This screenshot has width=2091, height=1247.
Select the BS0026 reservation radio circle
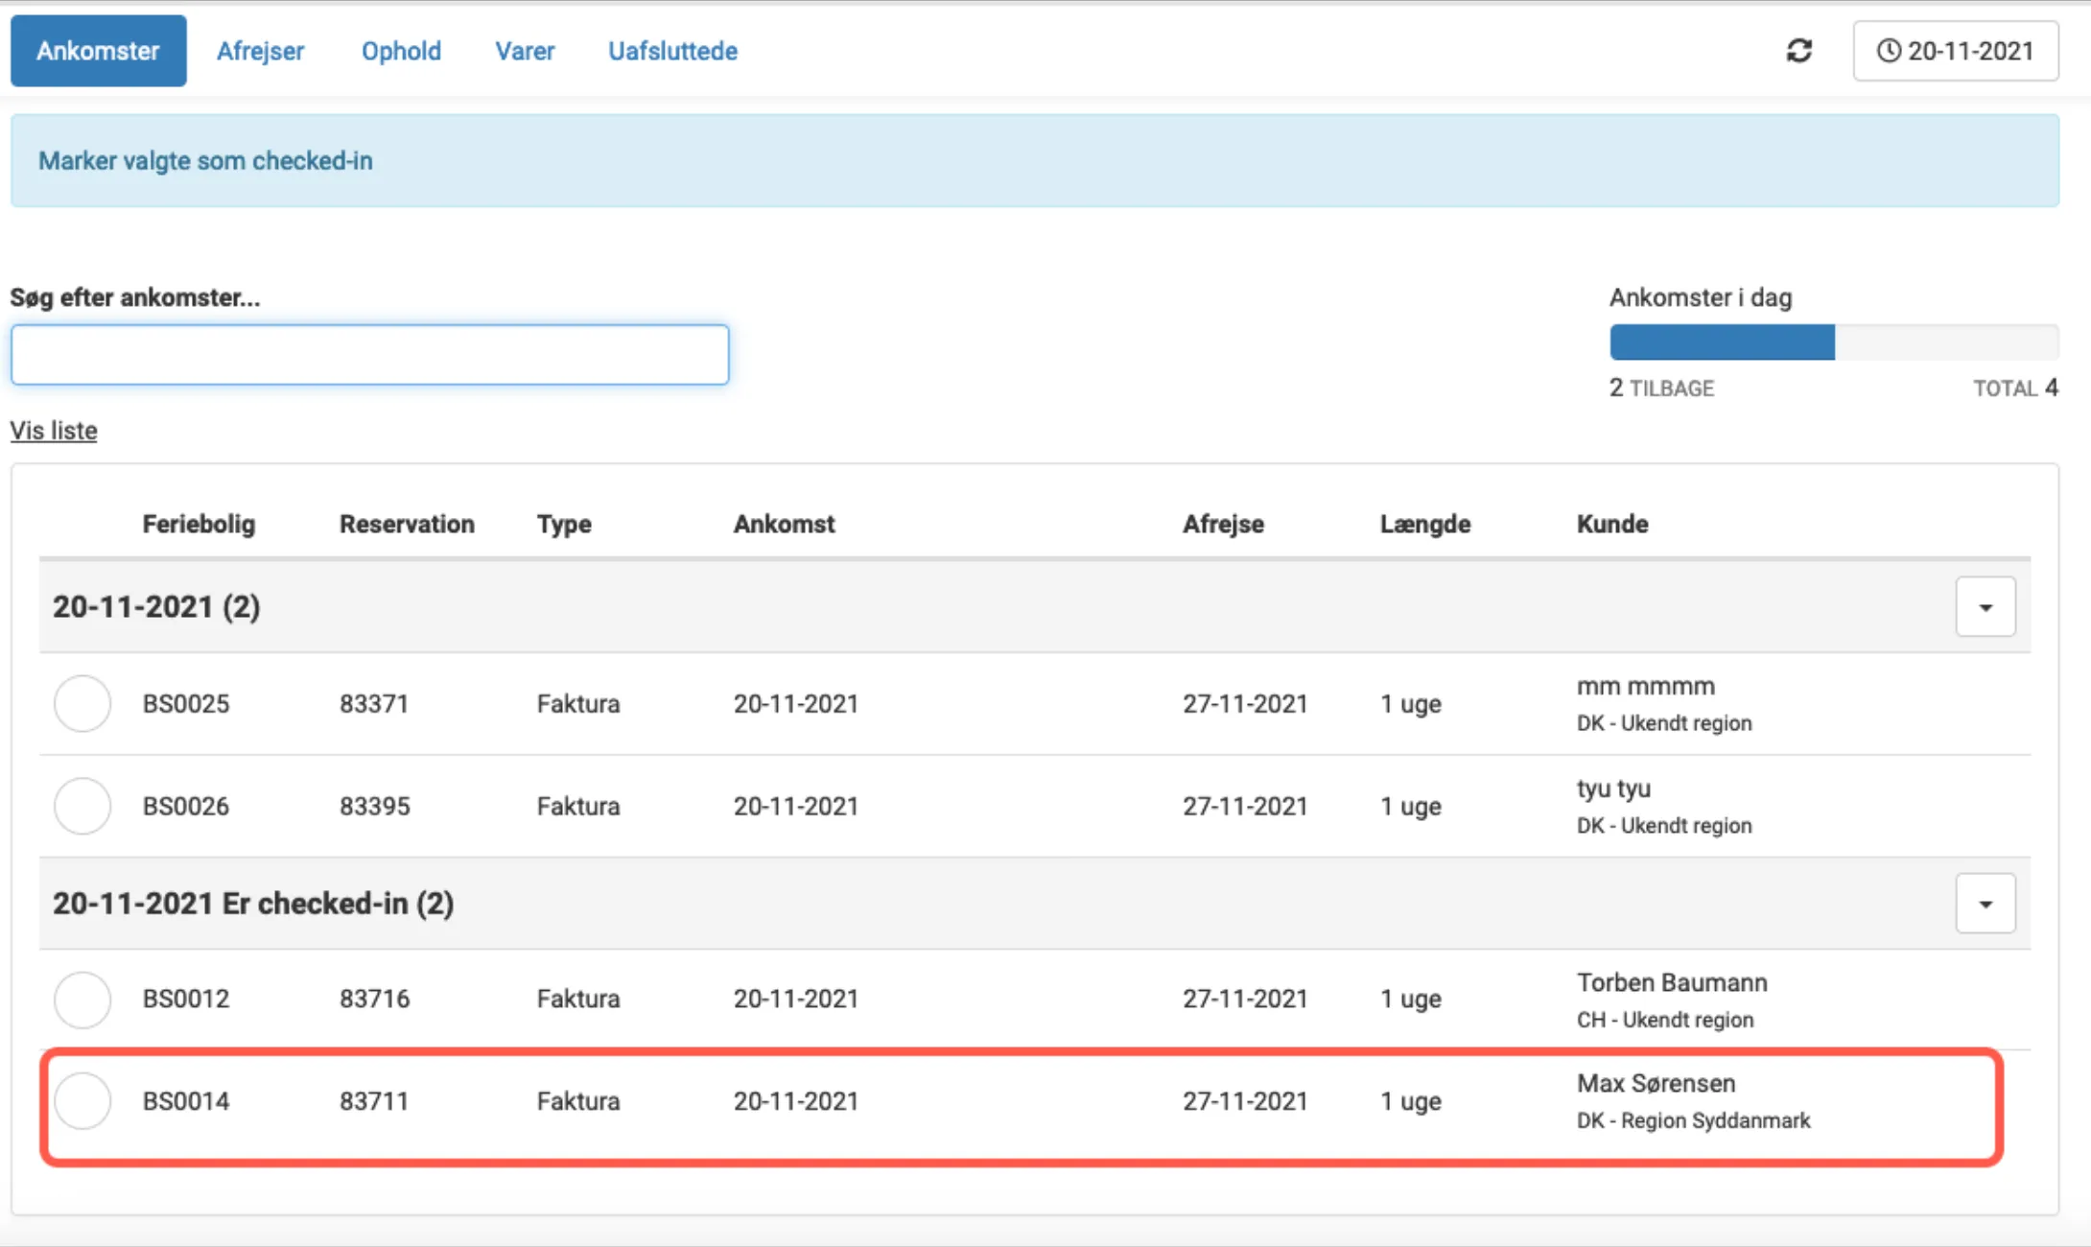[x=82, y=806]
